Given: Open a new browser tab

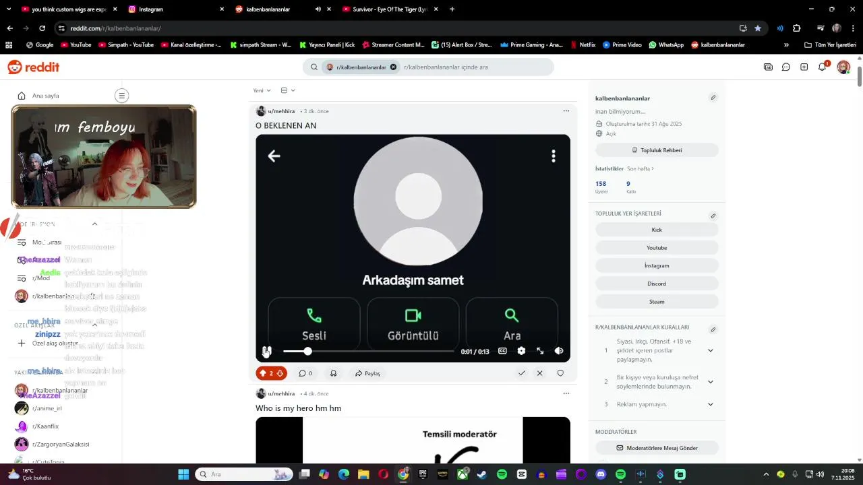Looking at the screenshot, I should tap(452, 9).
